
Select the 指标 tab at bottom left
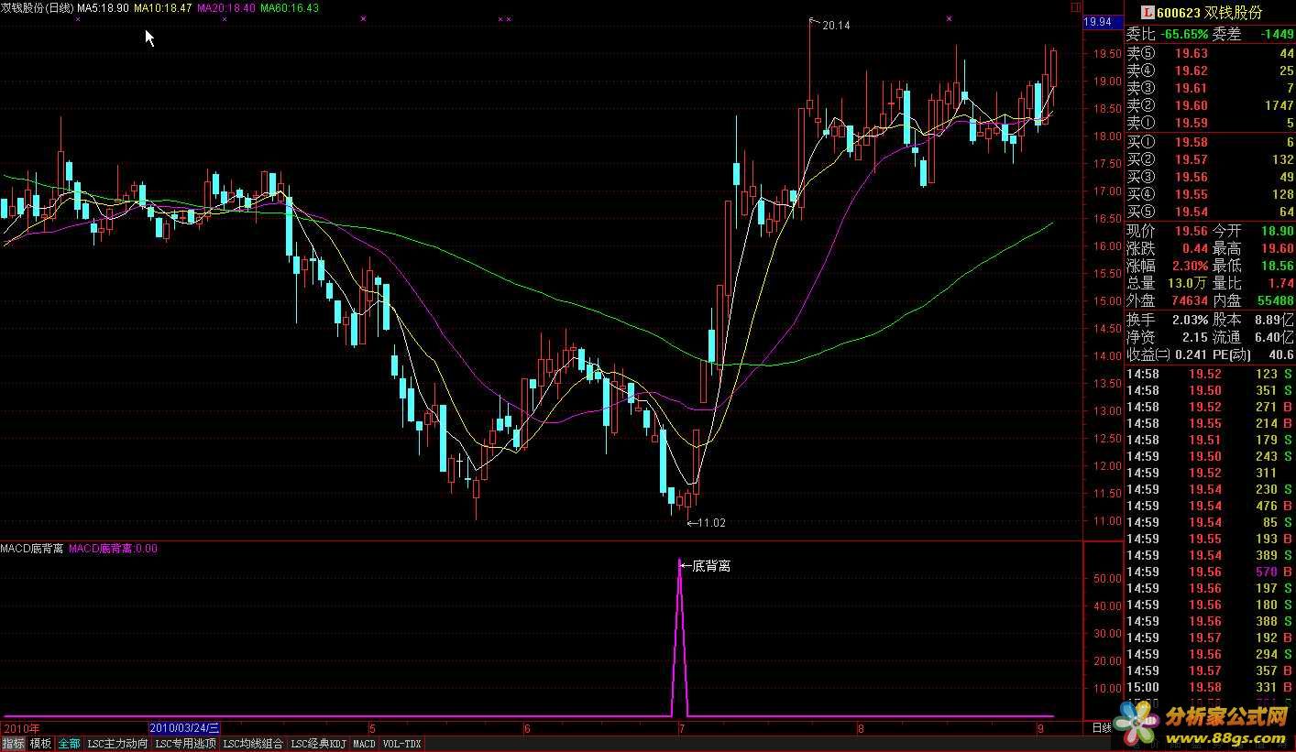click(13, 744)
